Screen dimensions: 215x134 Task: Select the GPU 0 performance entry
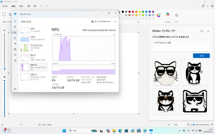[x=34, y=77]
